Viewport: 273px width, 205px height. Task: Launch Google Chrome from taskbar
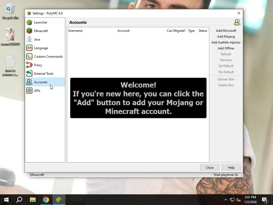click(x=46, y=200)
